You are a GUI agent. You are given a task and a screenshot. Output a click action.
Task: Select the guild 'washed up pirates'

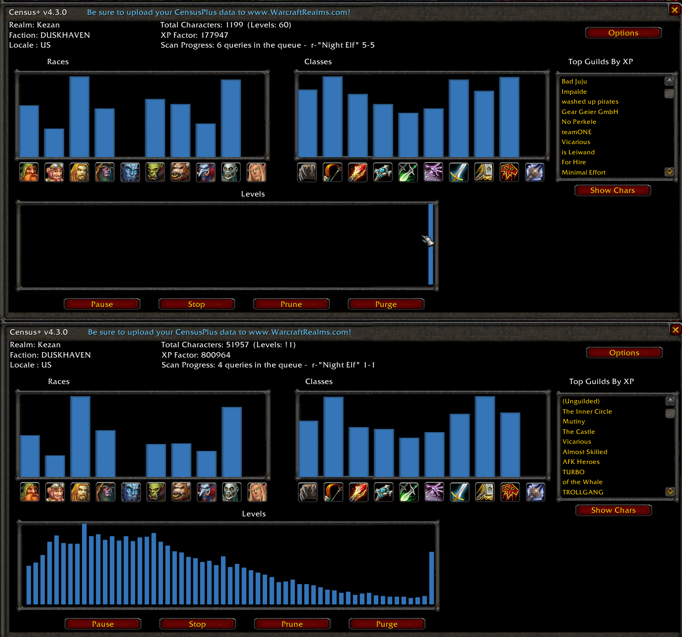pos(590,101)
